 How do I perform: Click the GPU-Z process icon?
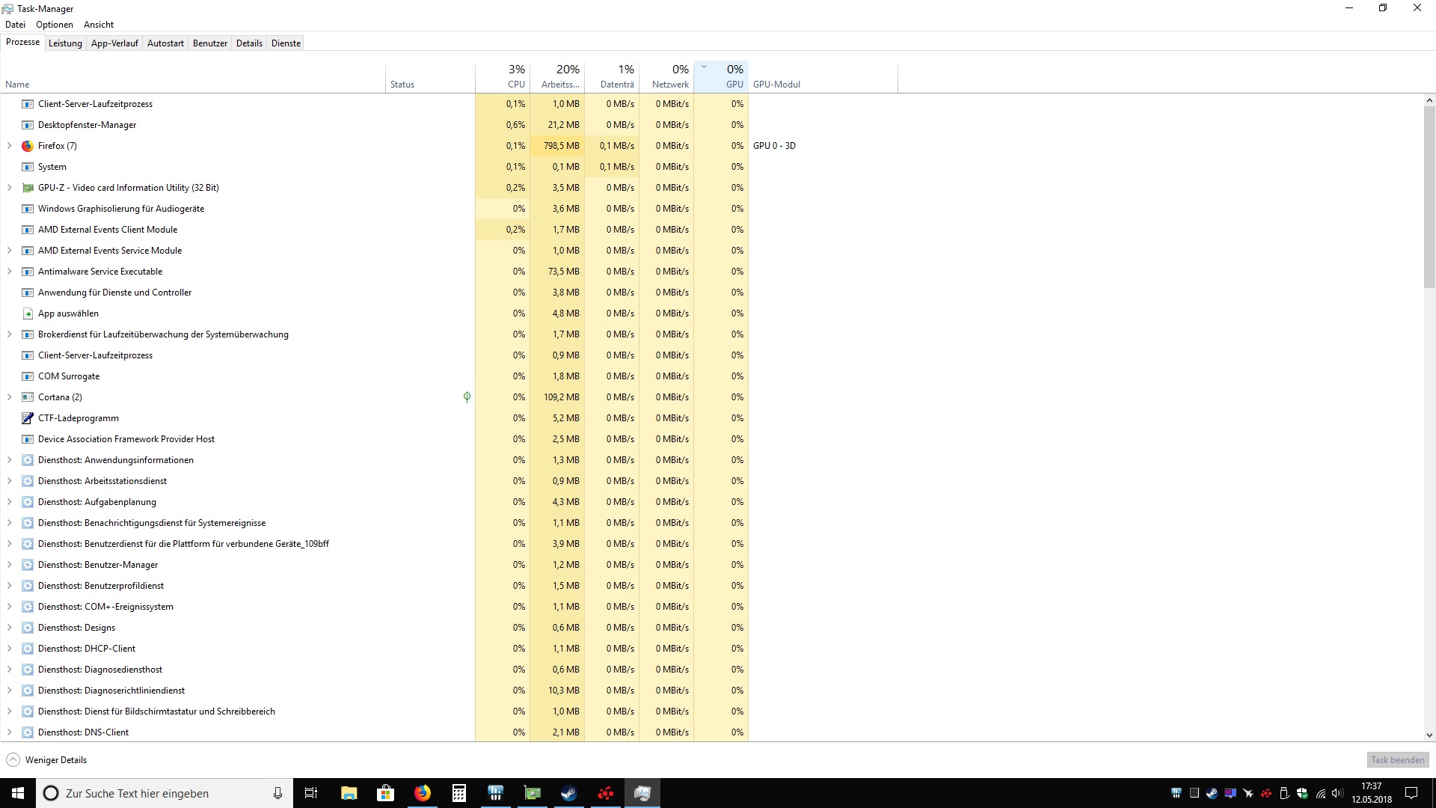28,188
